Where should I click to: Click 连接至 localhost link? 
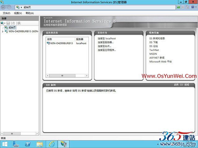click(107, 39)
